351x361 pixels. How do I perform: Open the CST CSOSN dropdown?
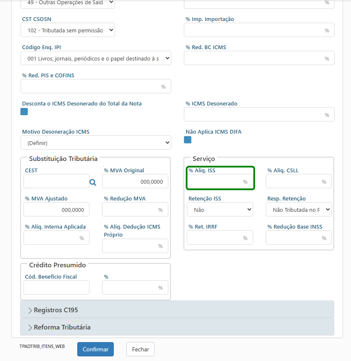pos(68,30)
